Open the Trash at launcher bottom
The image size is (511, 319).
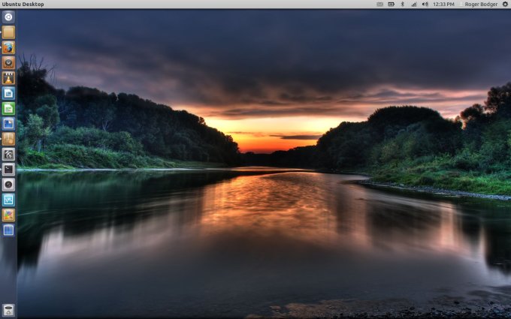coord(8,309)
